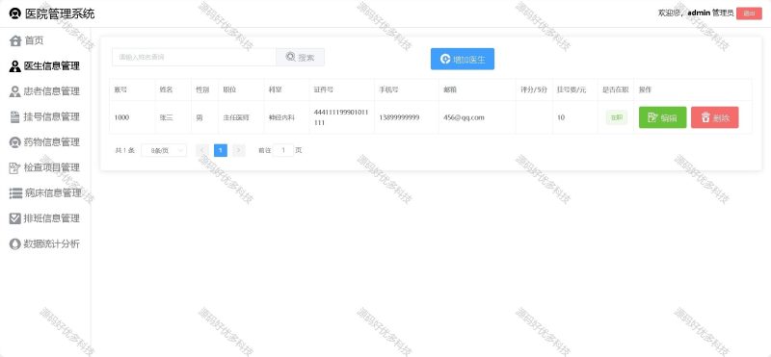Click the previous page arrow

click(x=202, y=150)
